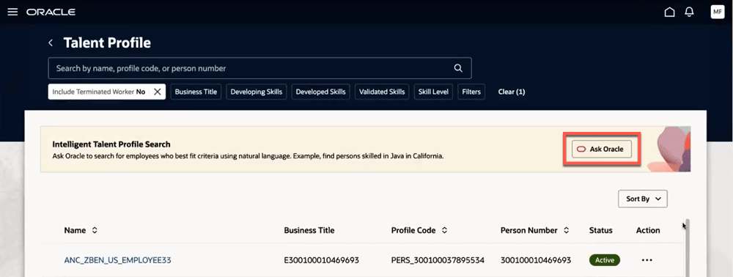This screenshot has width=733, height=277.
Task: Click the search magnifier icon
Action: point(458,68)
